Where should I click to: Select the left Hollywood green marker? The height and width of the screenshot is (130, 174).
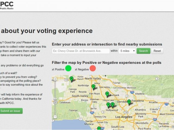(x=108, y=105)
